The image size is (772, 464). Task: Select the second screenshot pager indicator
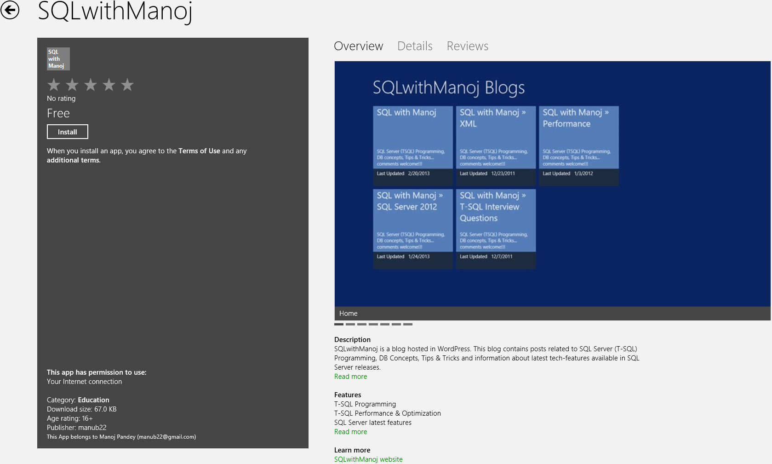tap(350, 324)
